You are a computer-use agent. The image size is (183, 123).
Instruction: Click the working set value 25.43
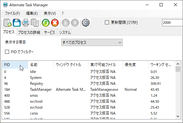(x=155, y=107)
